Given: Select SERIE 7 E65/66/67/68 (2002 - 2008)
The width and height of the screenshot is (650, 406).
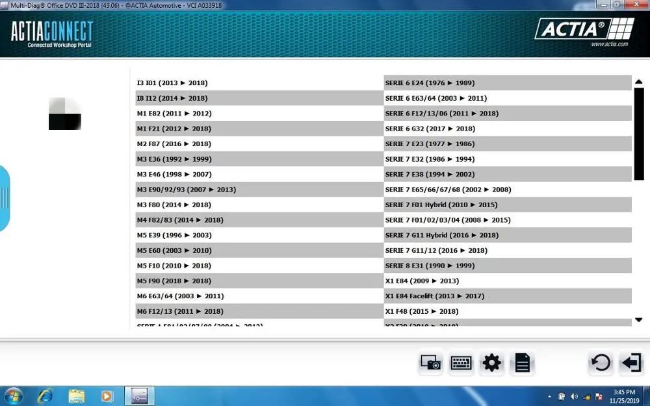Looking at the screenshot, I should tap(508, 189).
